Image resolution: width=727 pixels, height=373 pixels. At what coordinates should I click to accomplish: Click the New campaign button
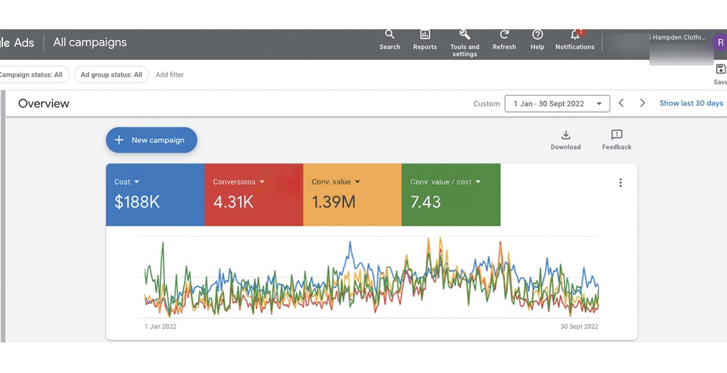coord(152,140)
